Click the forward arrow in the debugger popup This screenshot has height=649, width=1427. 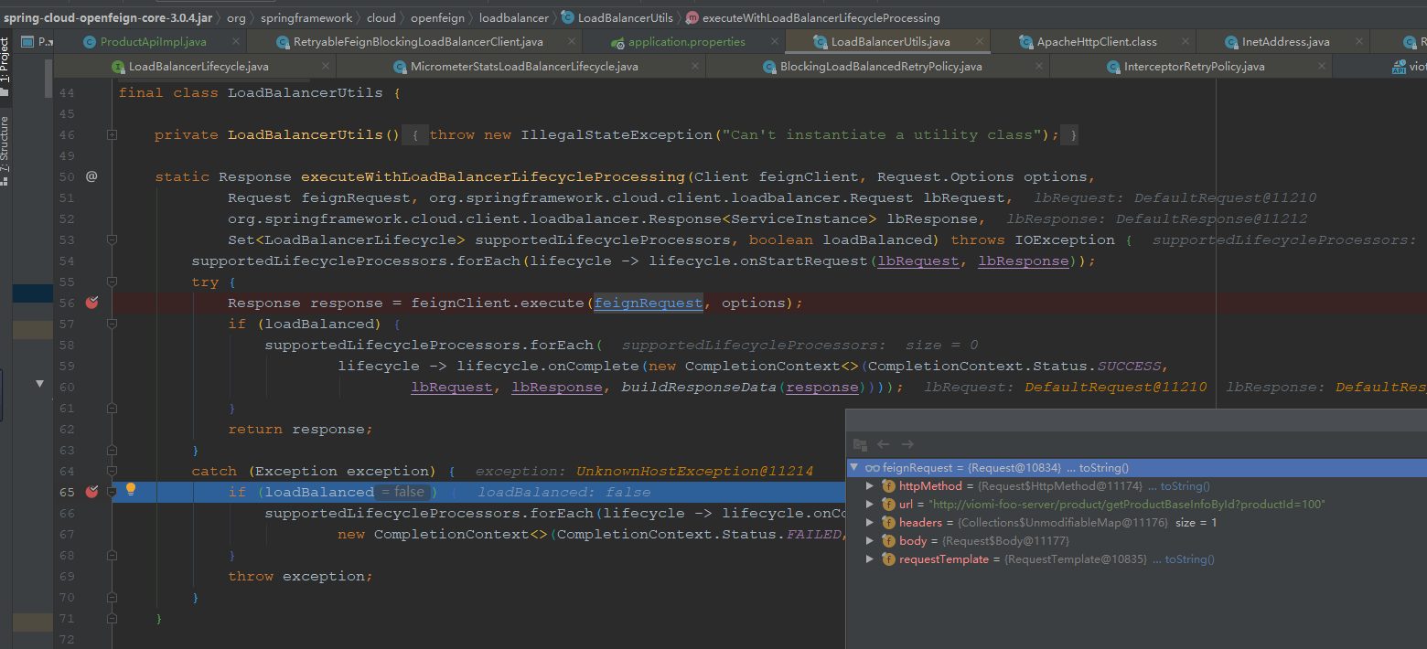pyautogui.click(x=906, y=444)
